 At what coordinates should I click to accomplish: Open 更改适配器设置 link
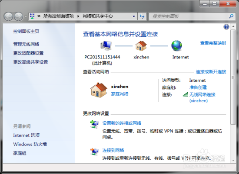[x=28, y=53]
